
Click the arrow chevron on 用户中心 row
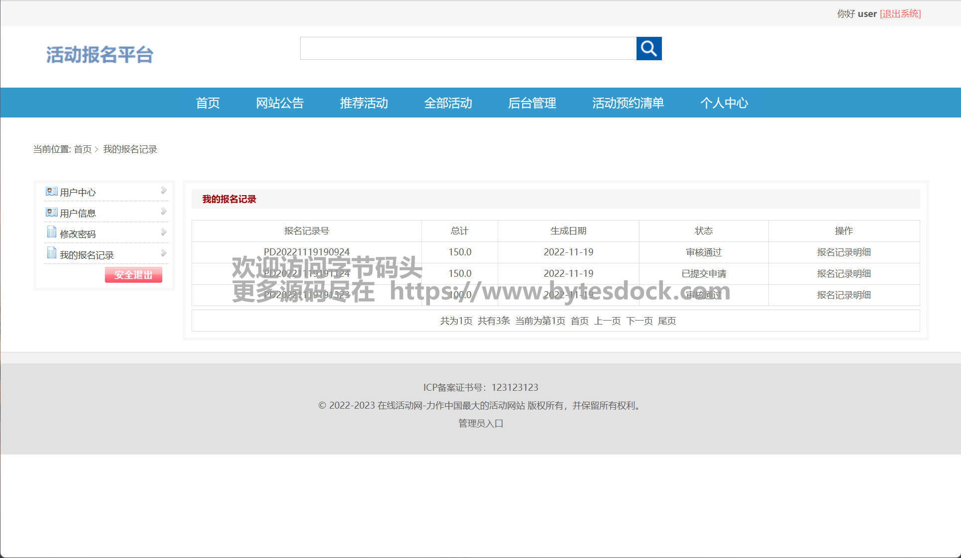[x=163, y=191]
